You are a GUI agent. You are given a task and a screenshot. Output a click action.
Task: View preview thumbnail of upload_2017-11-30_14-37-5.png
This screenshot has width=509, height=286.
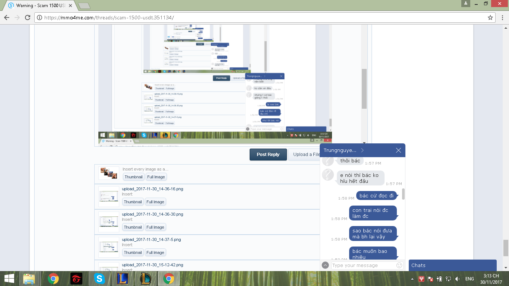[109, 247]
